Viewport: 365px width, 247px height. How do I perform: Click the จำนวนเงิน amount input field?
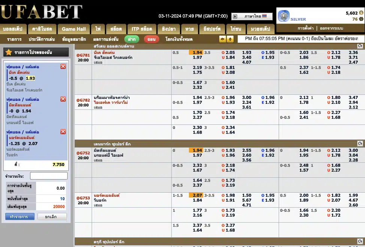tap(49, 176)
